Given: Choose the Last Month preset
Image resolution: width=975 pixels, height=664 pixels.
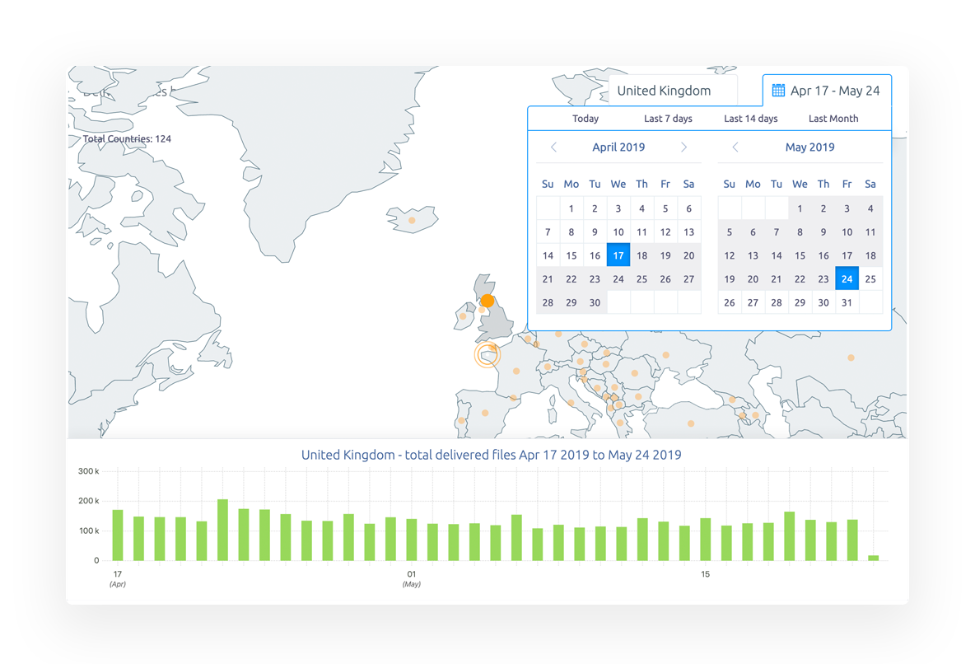Looking at the screenshot, I should [x=833, y=119].
